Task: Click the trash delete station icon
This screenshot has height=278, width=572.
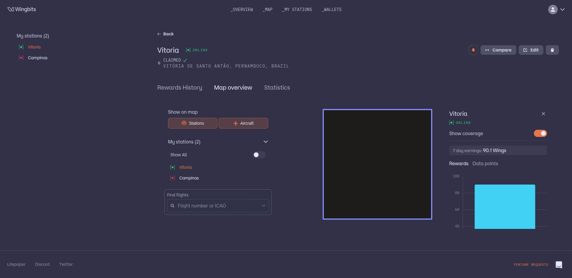Action: pos(552,50)
